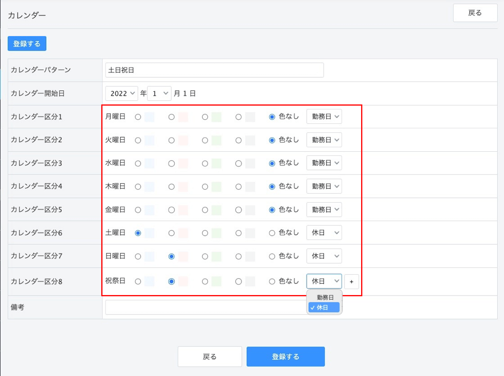Open 勤務日 dropdown for 月曜日
The width and height of the screenshot is (504, 376).
pyautogui.click(x=324, y=117)
